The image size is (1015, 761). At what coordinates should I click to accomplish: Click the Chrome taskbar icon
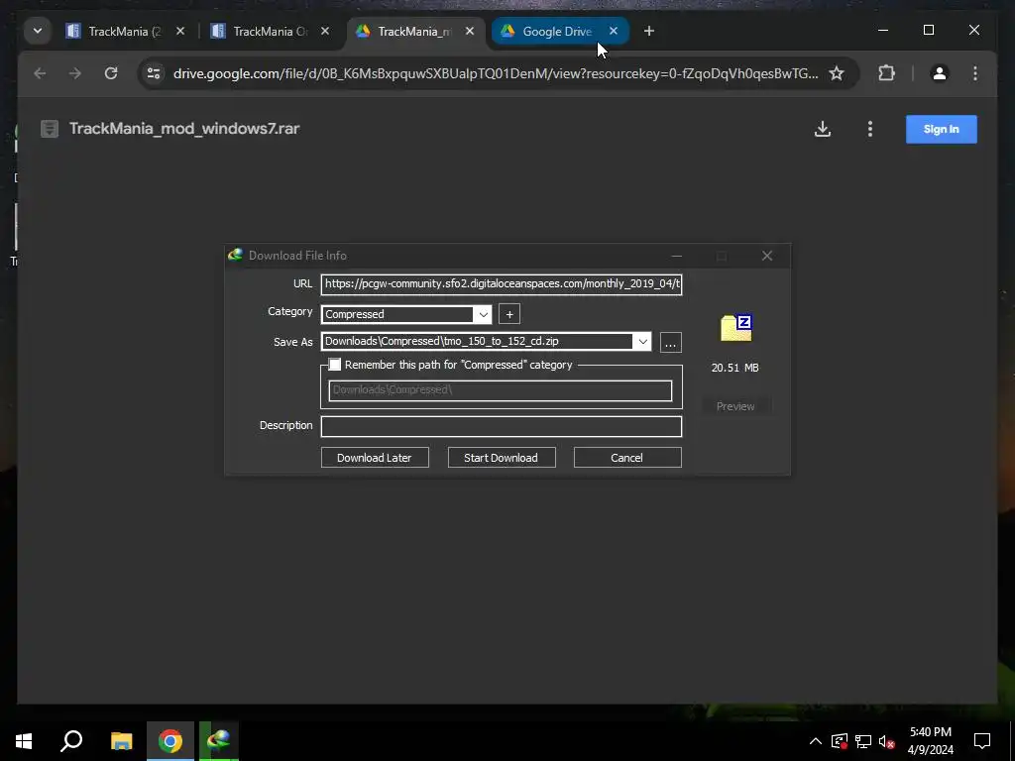click(x=170, y=741)
